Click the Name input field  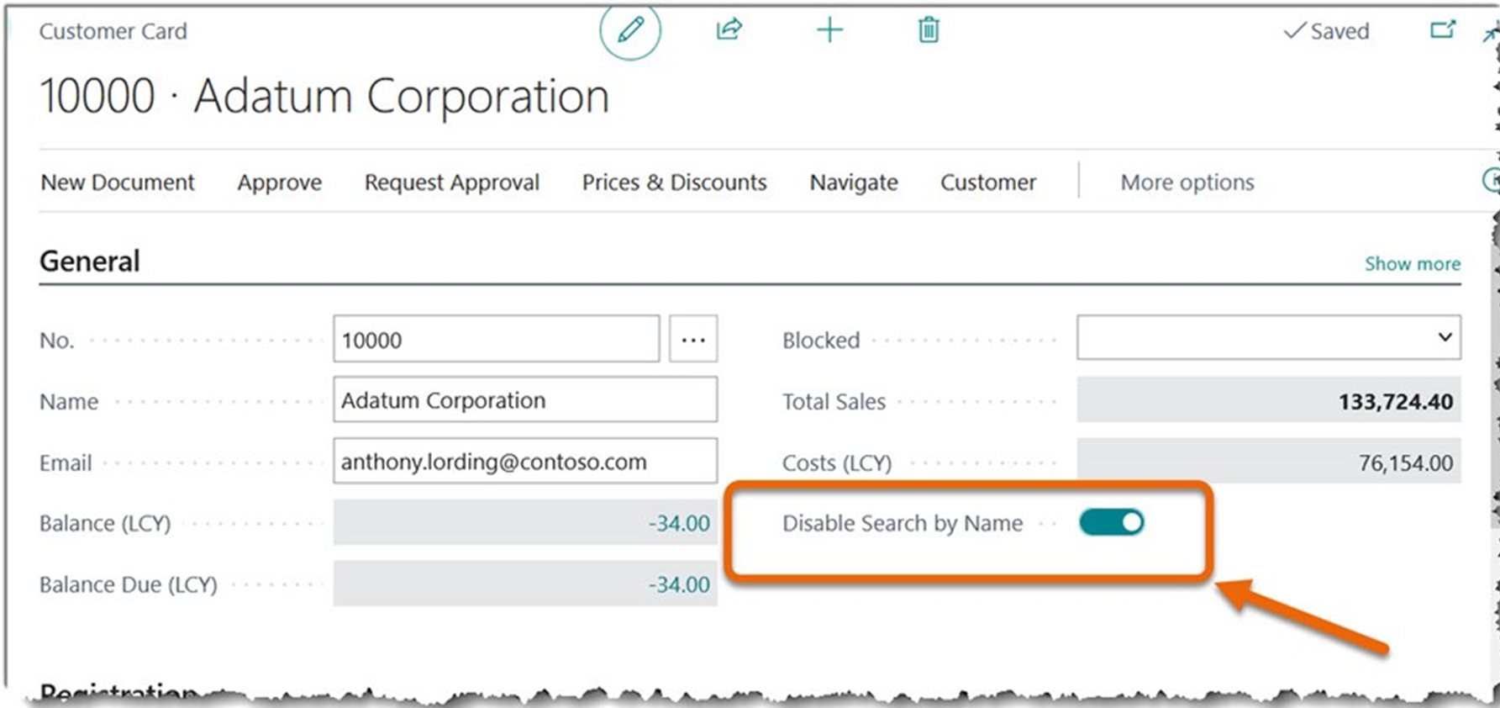coord(525,399)
